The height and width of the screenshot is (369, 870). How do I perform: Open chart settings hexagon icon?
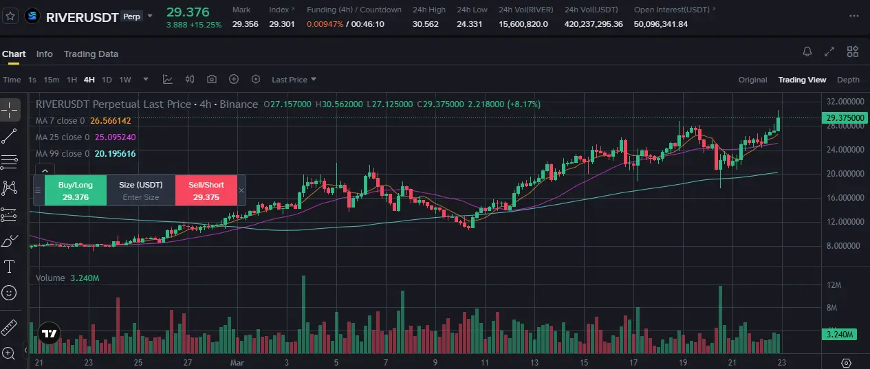(256, 80)
